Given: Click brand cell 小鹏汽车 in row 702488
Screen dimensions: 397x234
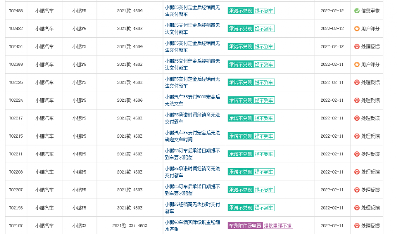Looking at the screenshot, I should tap(44, 11).
